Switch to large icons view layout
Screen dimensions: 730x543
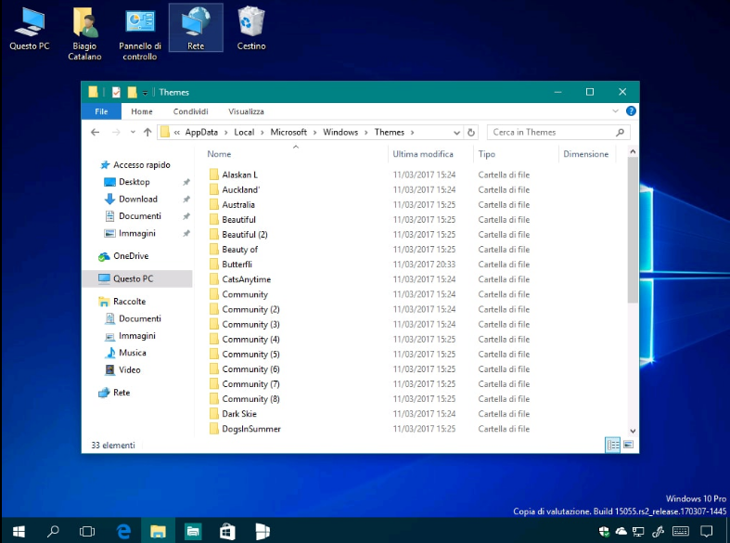pyautogui.click(x=628, y=445)
